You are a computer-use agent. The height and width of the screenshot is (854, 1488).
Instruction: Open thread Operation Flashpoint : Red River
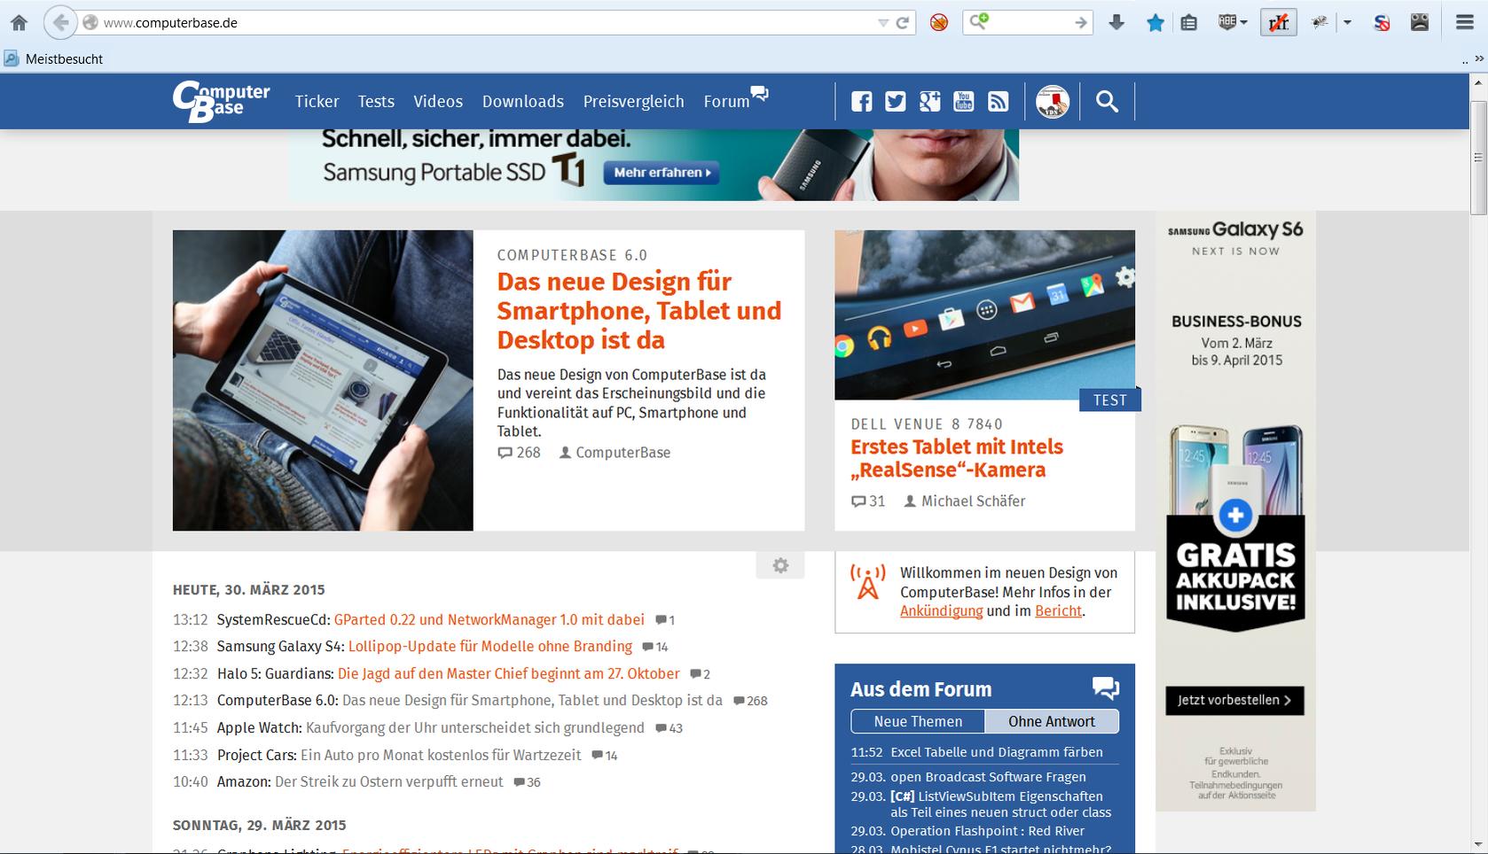coord(988,831)
